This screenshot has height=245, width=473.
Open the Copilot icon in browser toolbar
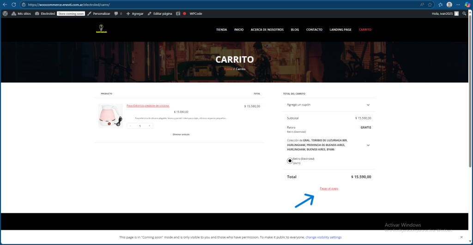click(467, 5)
